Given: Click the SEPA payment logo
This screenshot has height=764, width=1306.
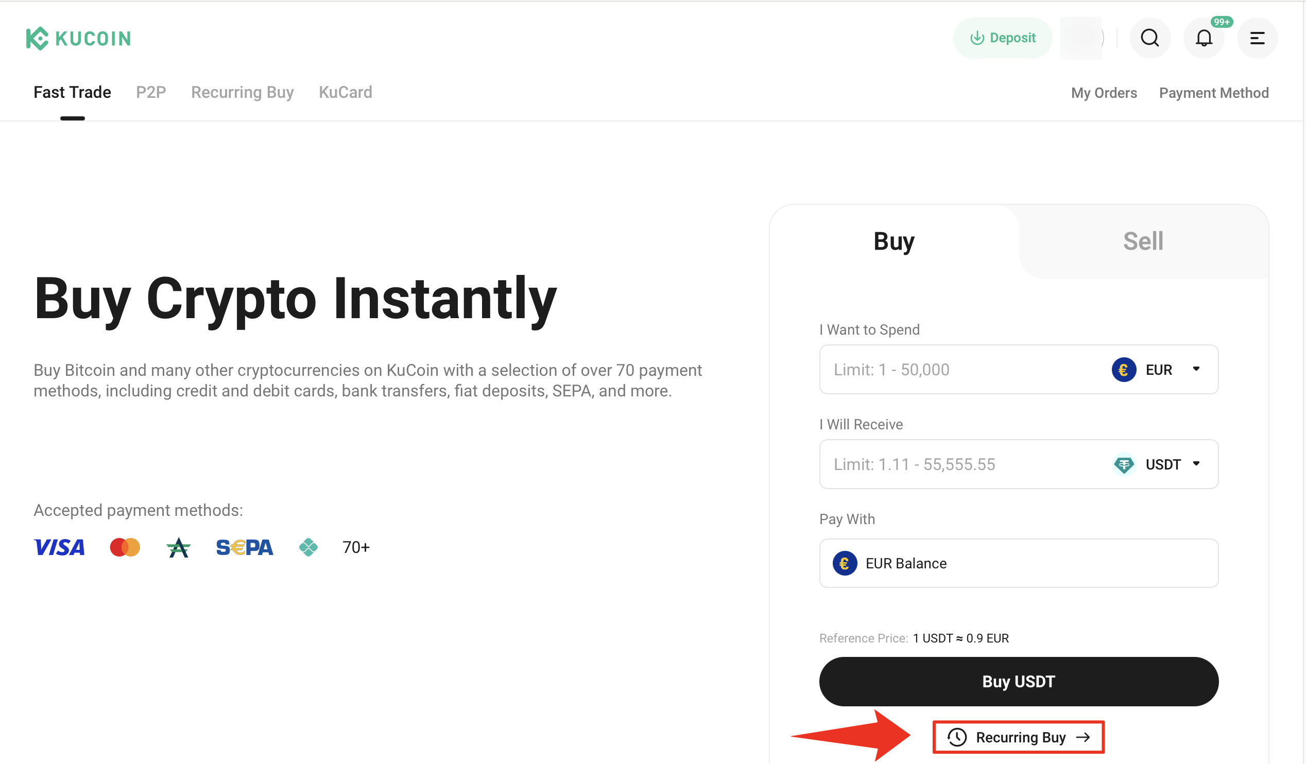Looking at the screenshot, I should [244, 547].
